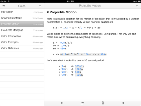Screen dimensions: 141x106
Task: Tap the => icon in sidebar header
Action: coord(4,6)
